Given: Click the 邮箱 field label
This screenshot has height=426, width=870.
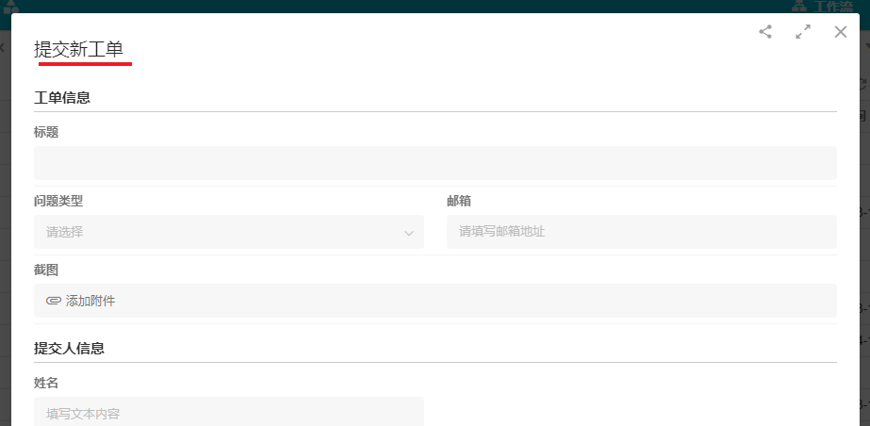Looking at the screenshot, I should 459,201.
